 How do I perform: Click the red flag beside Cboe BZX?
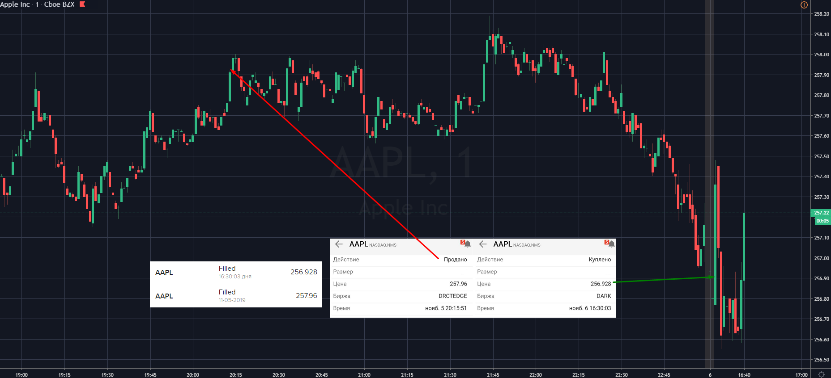click(x=82, y=4)
